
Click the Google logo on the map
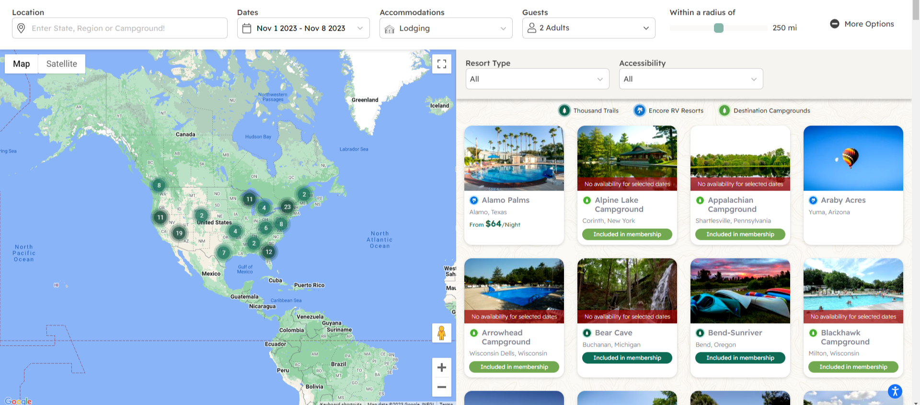[x=18, y=401]
